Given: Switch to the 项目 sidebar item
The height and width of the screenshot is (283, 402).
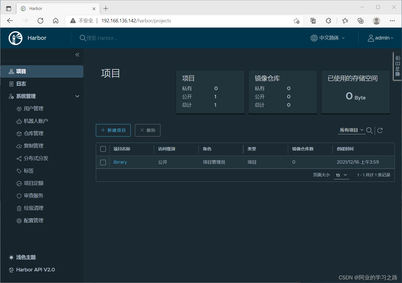Looking at the screenshot, I should [x=21, y=71].
